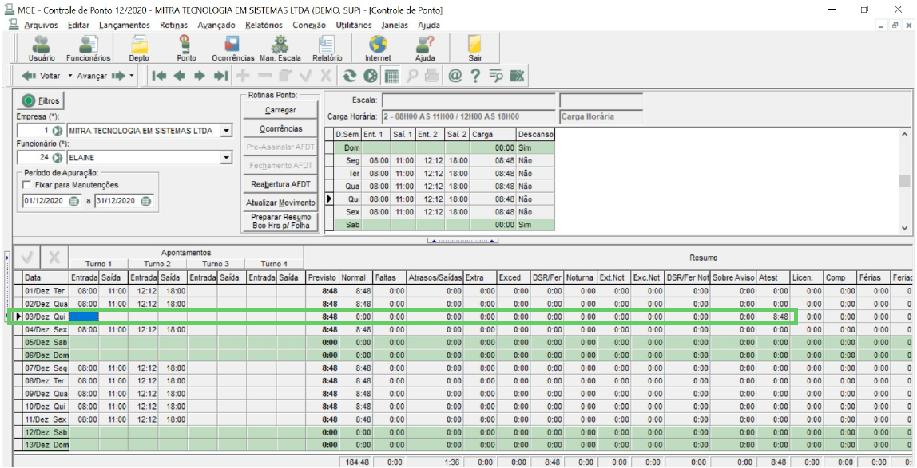Click the Voltar back button
This screenshot has width=917, height=468.
tap(42, 76)
